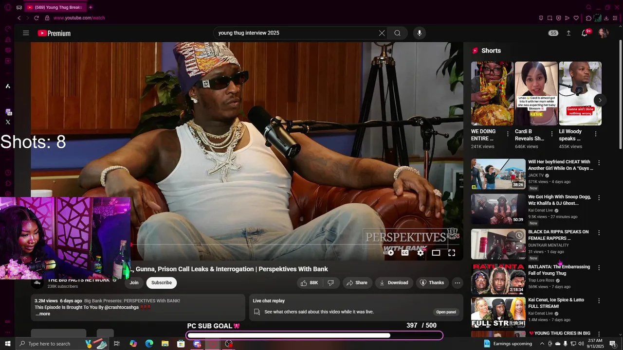Play 'We Got High With Snoop Dogg' video title
The image size is (623, 350).
(x=560, y=200)
